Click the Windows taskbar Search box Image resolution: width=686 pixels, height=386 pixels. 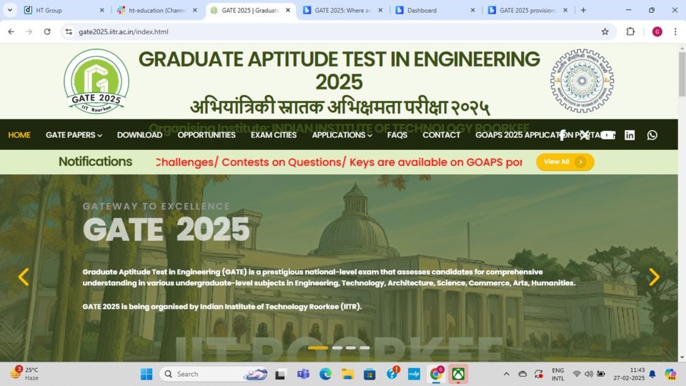point(214,374)
